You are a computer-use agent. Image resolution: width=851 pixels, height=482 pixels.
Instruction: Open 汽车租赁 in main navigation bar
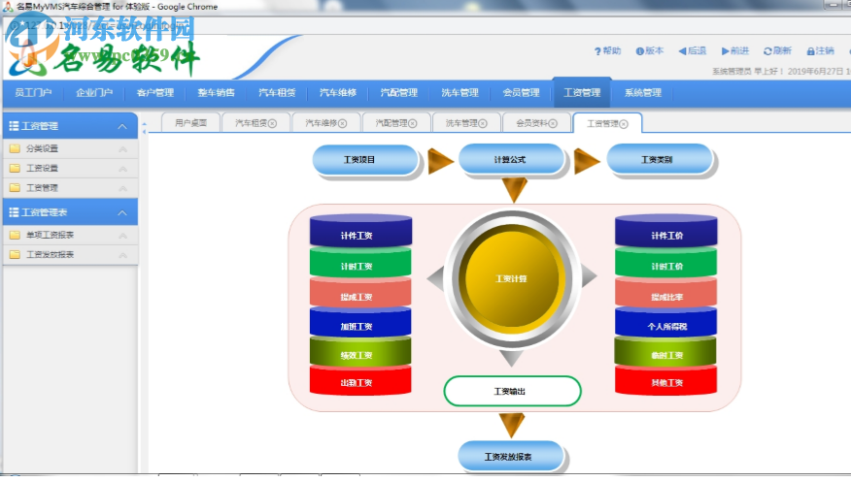[277, 93]
